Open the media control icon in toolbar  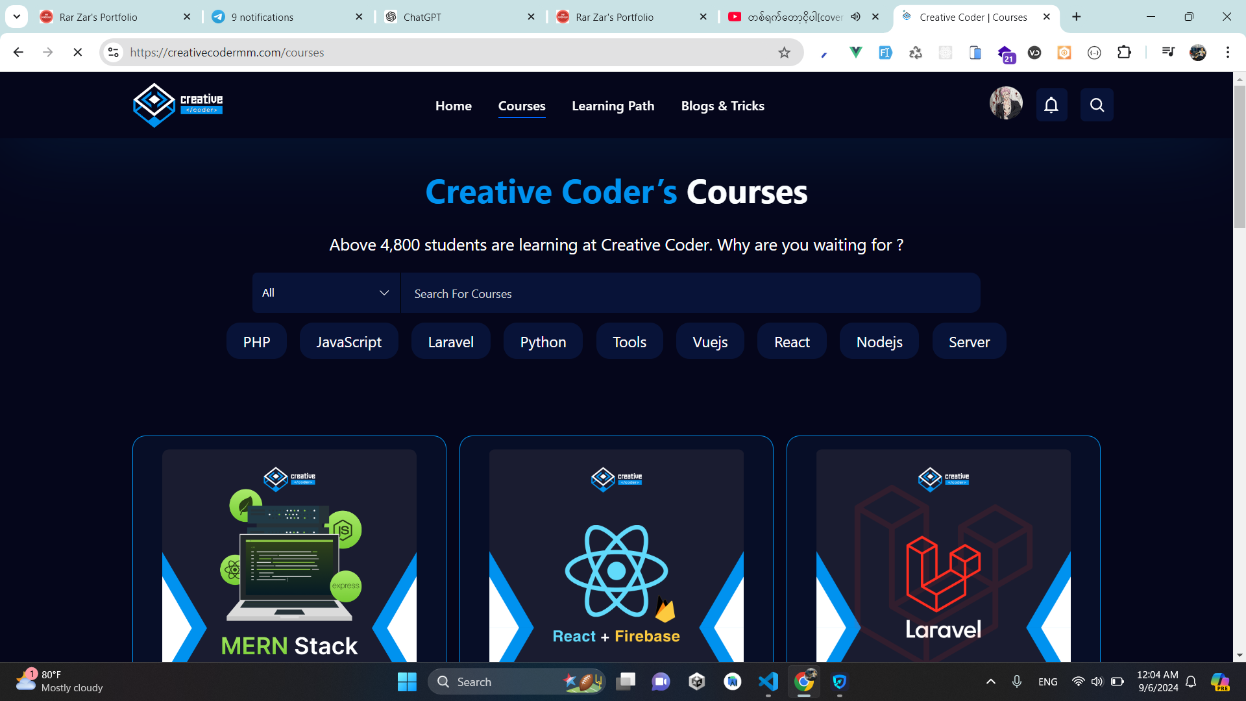coord(1168,53)
